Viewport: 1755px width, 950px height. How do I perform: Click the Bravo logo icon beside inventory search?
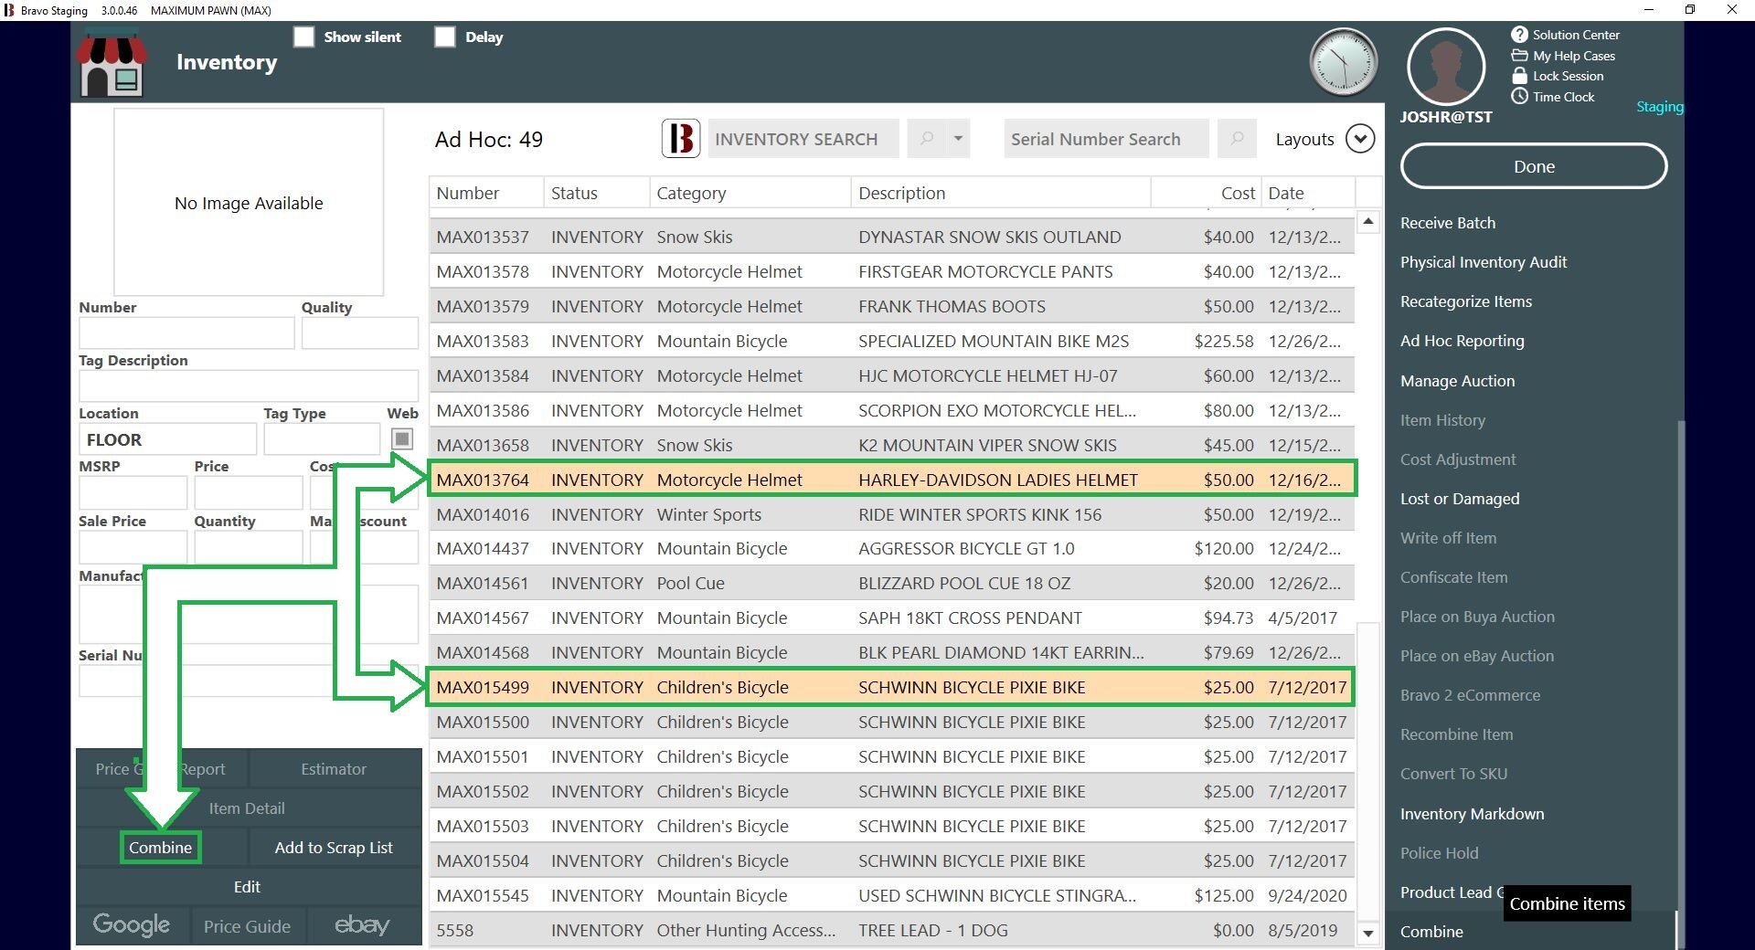680,139
